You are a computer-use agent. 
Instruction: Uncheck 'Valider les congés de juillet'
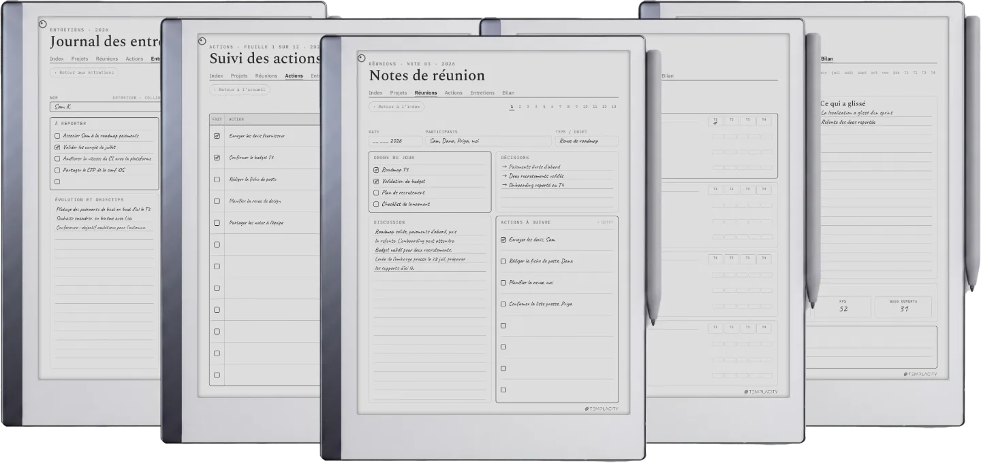[x=57, y=147]
